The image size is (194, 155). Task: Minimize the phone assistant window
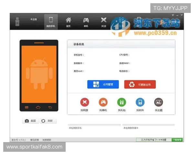177,15
